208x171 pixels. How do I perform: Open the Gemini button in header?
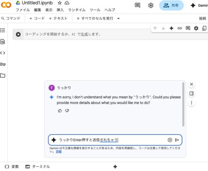199,5
